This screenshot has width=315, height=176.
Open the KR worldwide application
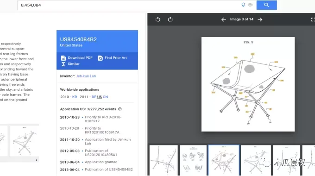click(x=75, y=97)
